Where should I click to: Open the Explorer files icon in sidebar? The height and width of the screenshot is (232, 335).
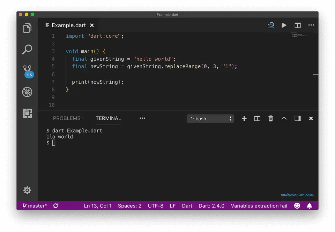point(27,28)
